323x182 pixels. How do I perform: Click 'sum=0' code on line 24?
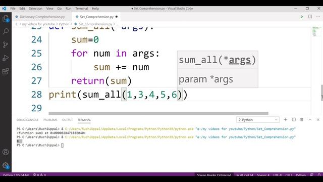tap(85, 39)
